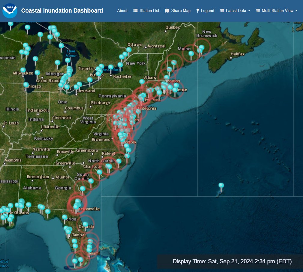Click the Halifax city label

point(238,54)
